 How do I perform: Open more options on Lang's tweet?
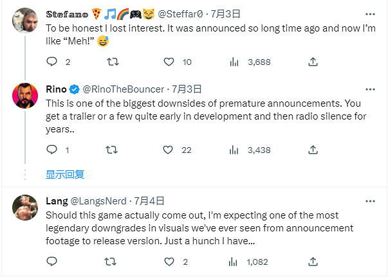[x=369, y=201]
